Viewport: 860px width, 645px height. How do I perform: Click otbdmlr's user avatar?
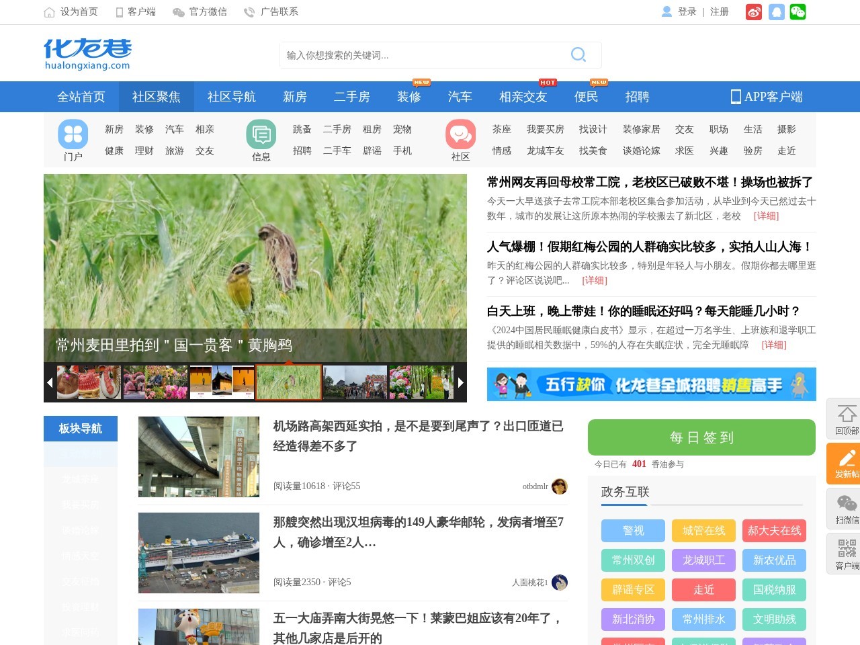coord(560,486)
